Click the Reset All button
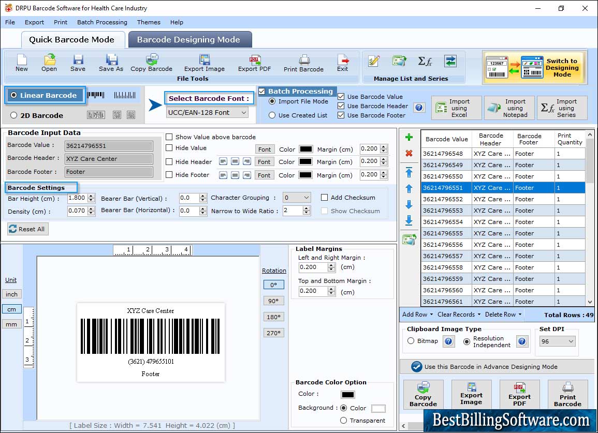The image size is (598, 433). [x=28, y=229]
